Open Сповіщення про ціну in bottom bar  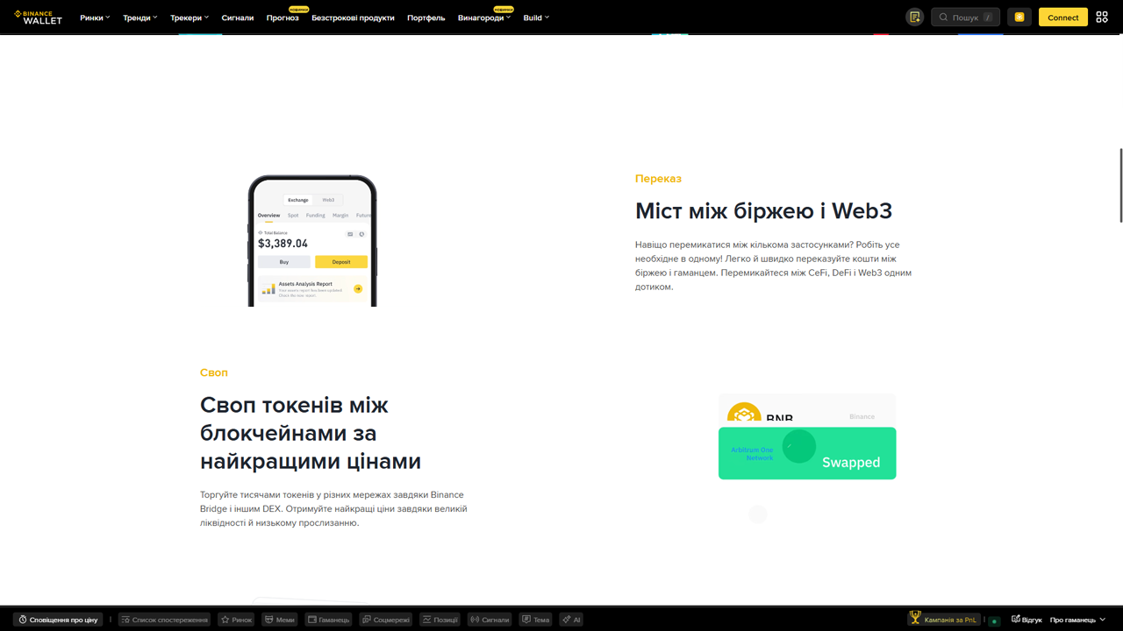coord(59,620)
